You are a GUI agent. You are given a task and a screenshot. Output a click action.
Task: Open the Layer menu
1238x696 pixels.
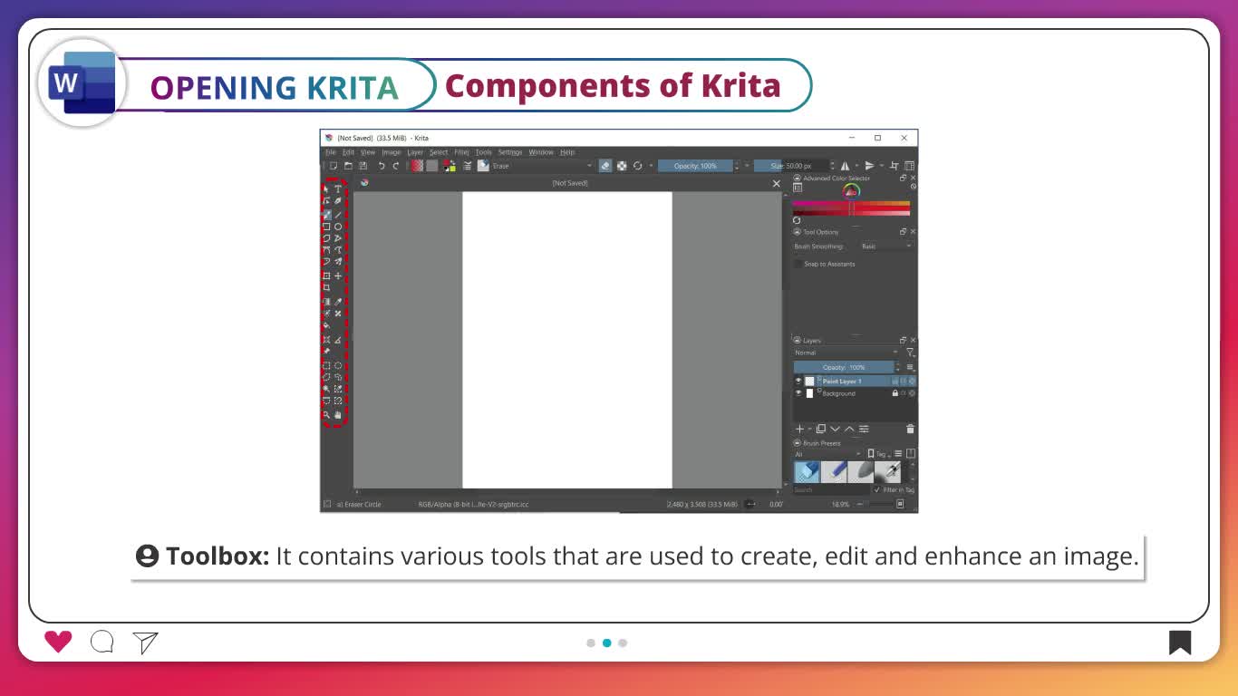[x=415, y=152]
